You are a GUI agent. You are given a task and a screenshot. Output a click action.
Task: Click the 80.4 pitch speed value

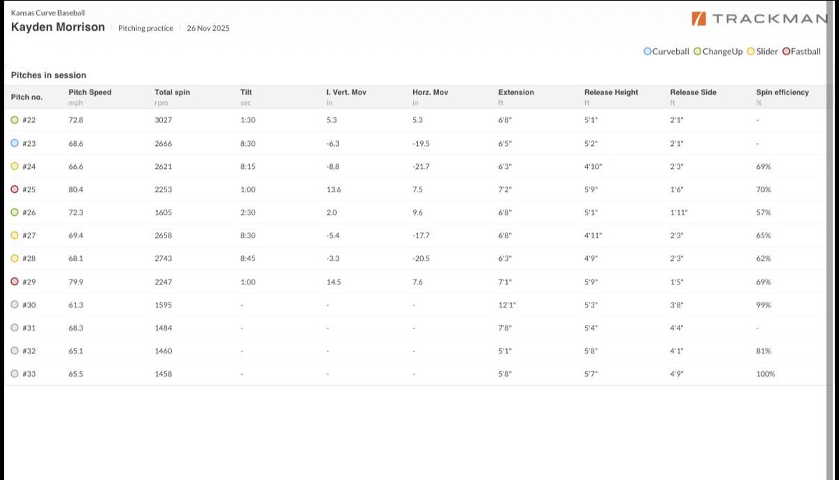[x=76, y=189]
